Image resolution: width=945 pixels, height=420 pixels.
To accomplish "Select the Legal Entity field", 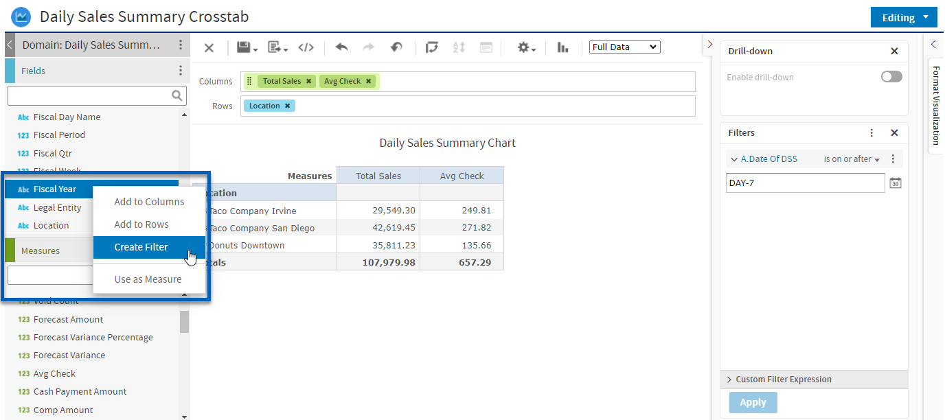I will pyautogui.click(x=57, y=207).
